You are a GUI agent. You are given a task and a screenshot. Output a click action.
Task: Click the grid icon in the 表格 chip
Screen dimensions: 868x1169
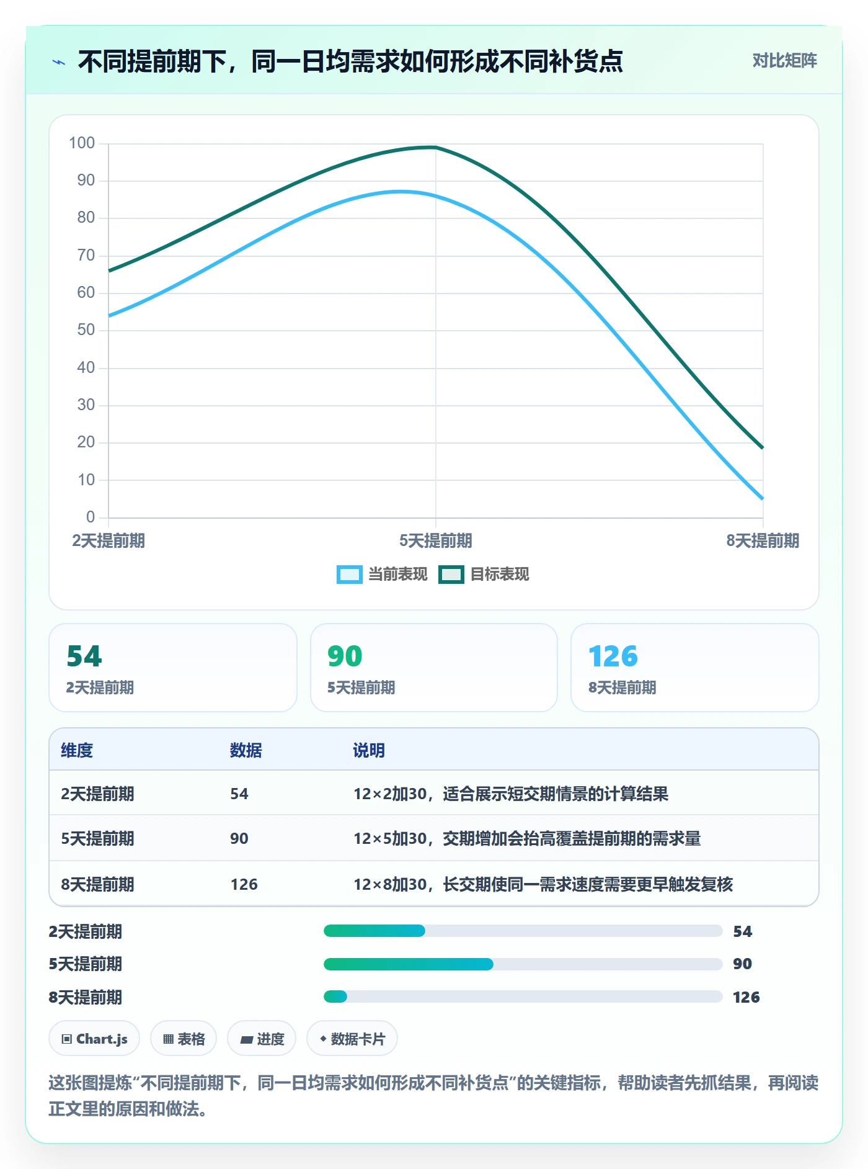[x=168, y=1039]
